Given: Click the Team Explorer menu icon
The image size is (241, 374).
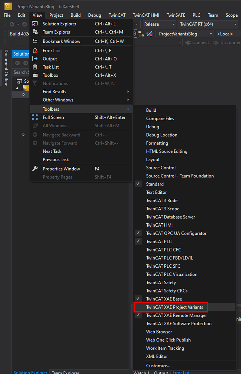Looking at the screenshot, I should point(35,32).
